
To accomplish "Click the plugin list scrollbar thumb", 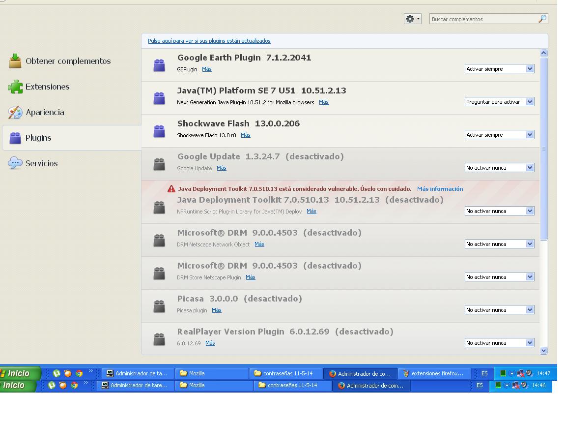I will pos(543,148).
